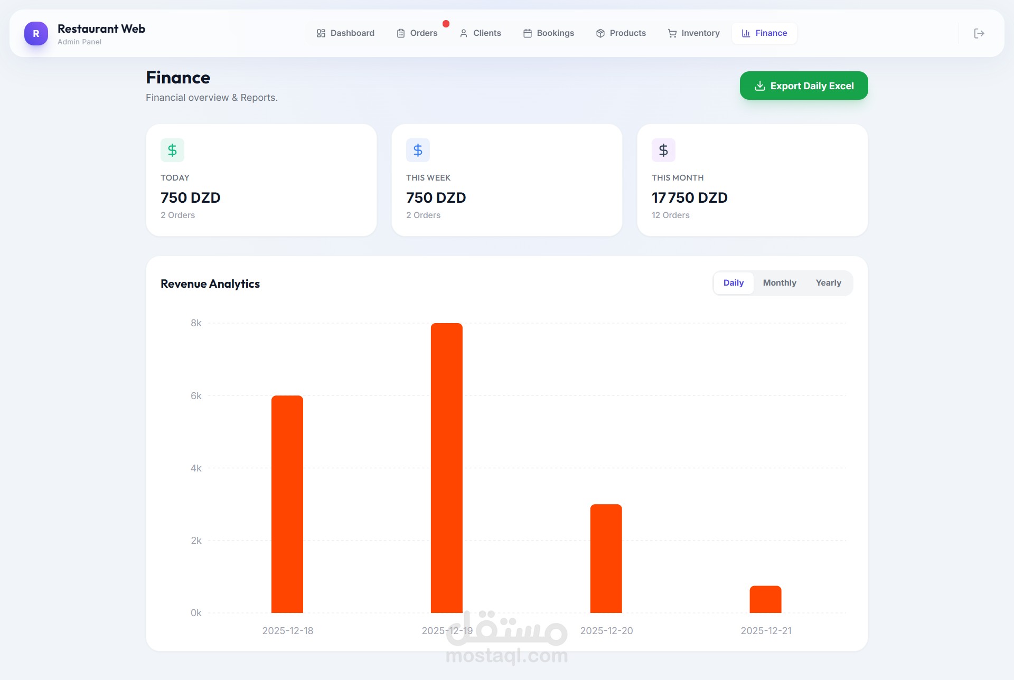Select the Finance nav tab
The width and height of the screenshot is (1014, 680).
click(x=764, y=33)
